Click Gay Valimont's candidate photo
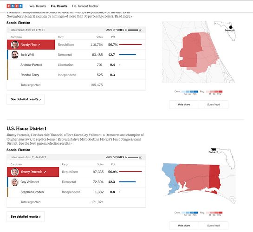 coord(15,182)
